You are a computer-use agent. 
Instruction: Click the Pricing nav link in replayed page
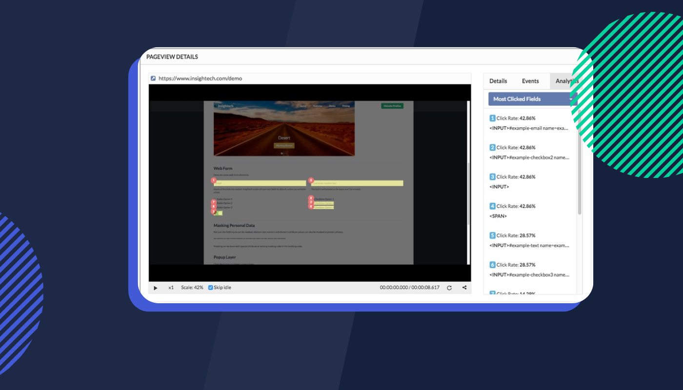point(346,106)
